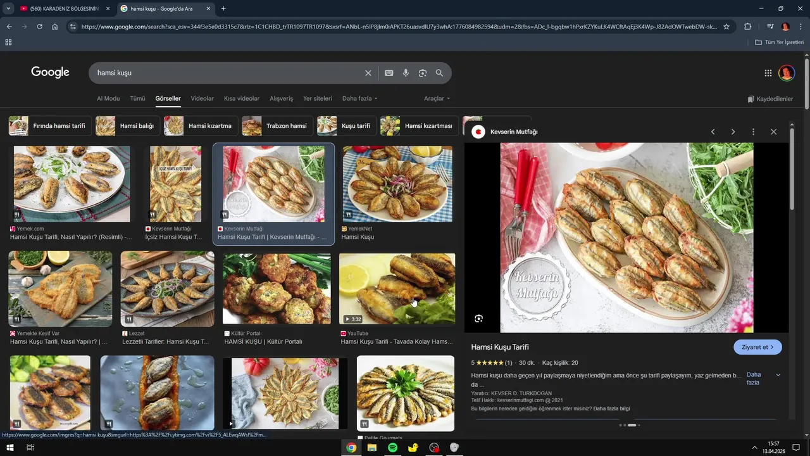Bookmark this page with star icon
The height and width of the screenshot is (456, 810).
pyautogui.click(x=726, y=27)
